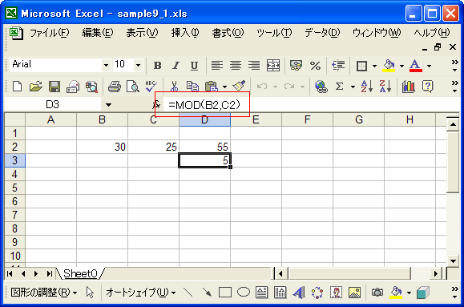Click Merge and Center icon
The width and height of the screenshot is (464, 307).
click(272, 66)
